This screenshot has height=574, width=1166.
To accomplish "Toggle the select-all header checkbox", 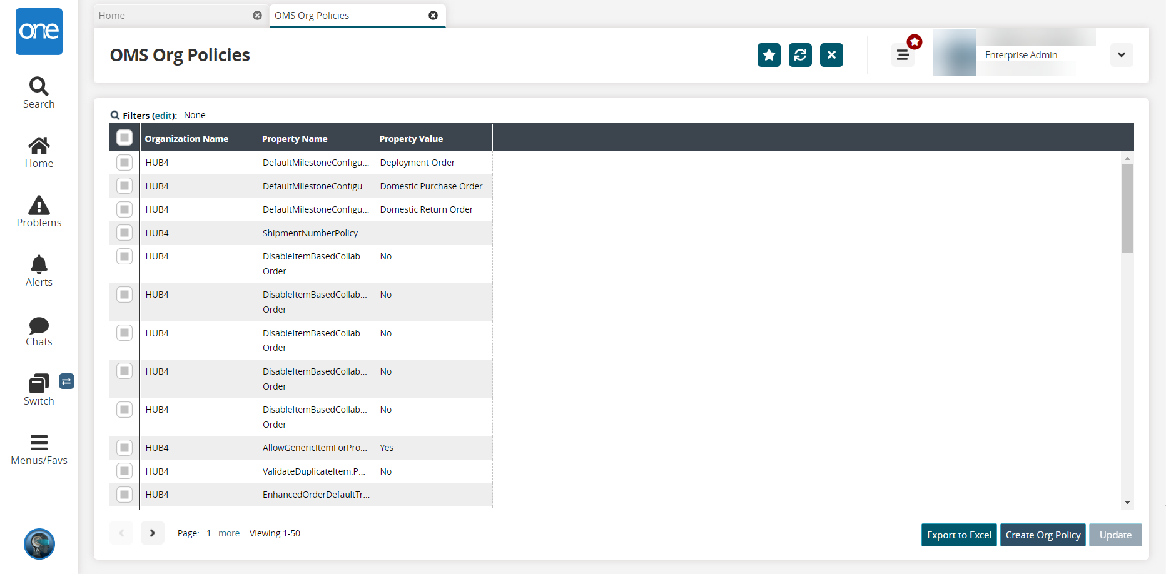I will click(124, 138).
